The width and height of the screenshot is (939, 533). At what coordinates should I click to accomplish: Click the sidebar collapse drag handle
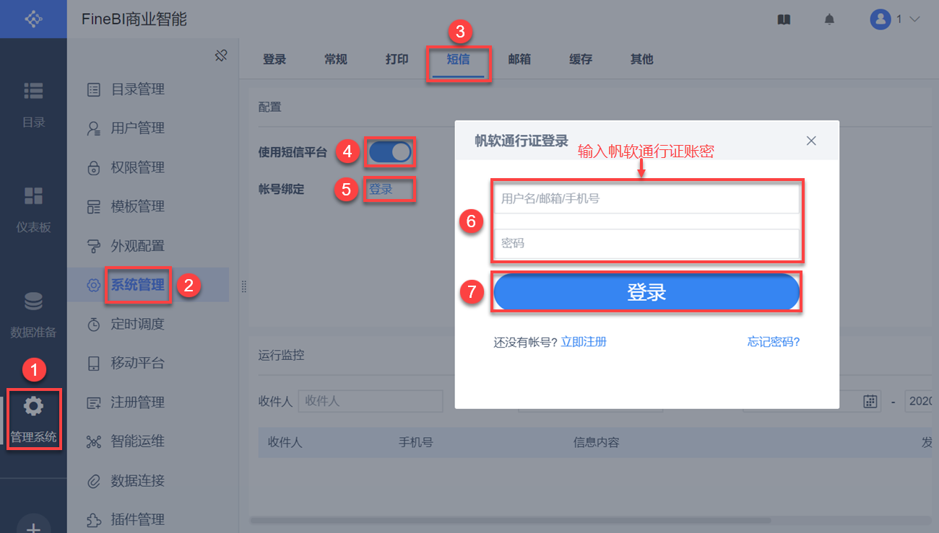pos(243,286)
